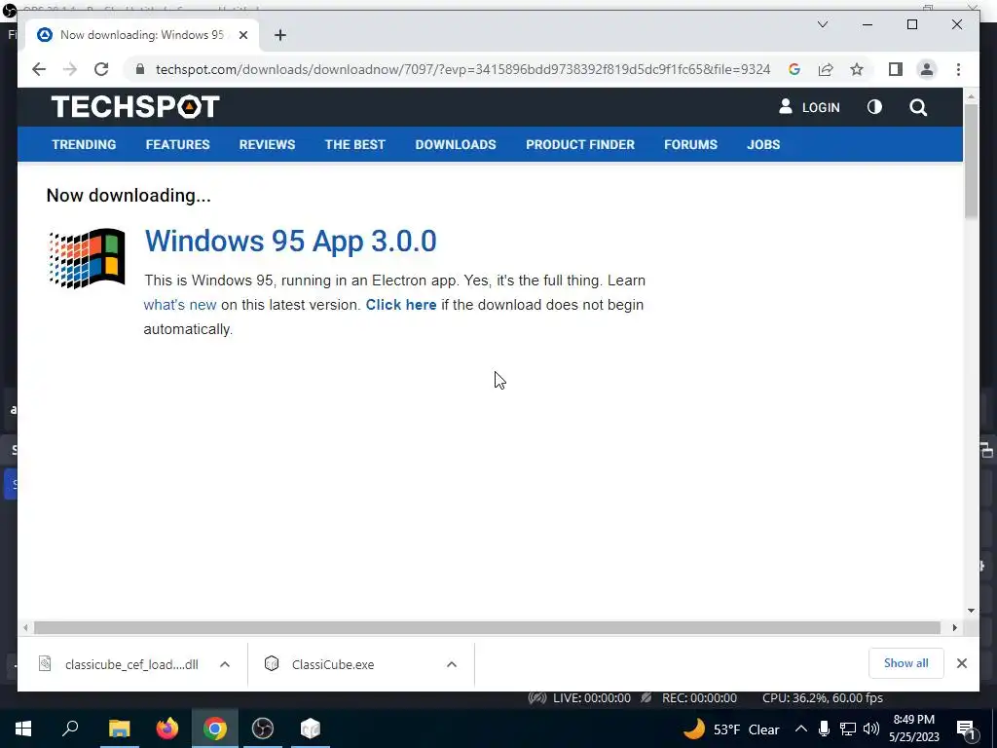Screen dimensions: 997x748
Task: Open the PRODUCT FINDER menu item
Action: [580, 144]
